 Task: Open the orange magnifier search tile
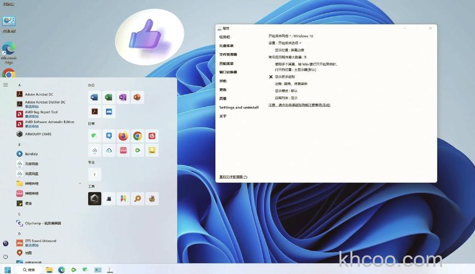(x=137, y=198)
